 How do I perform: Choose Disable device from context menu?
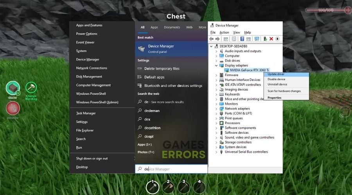pos(286,79)
